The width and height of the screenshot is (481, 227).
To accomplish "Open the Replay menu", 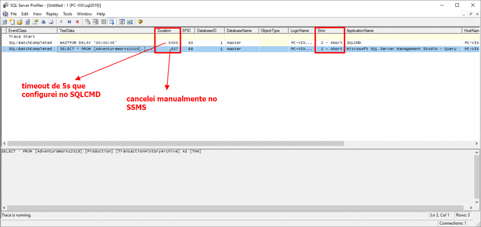I will click(52, 14).
